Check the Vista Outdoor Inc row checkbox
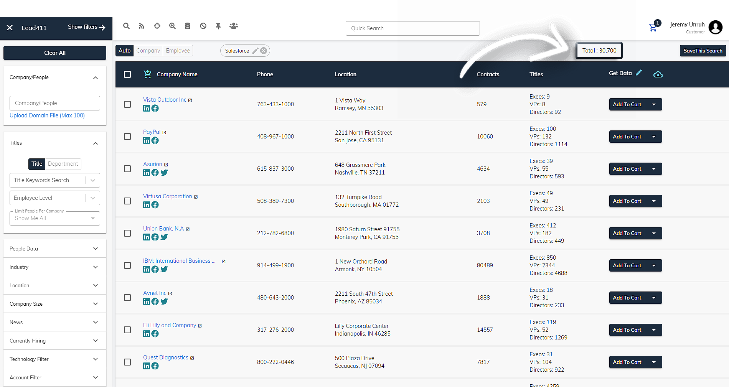Screen dimensions: 729x387 pos(127,104)
